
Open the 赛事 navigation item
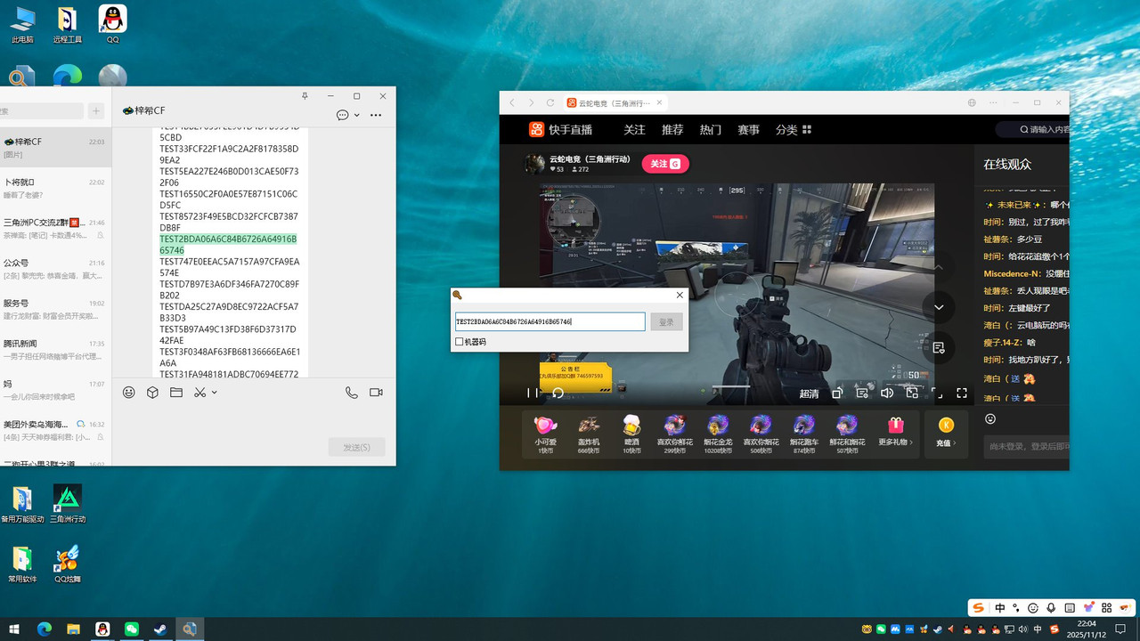[748, 130]
